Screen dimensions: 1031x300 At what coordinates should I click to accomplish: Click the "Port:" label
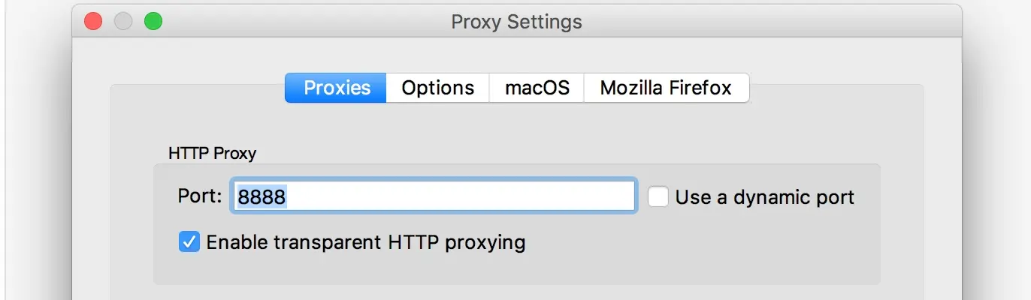[200, 196]
